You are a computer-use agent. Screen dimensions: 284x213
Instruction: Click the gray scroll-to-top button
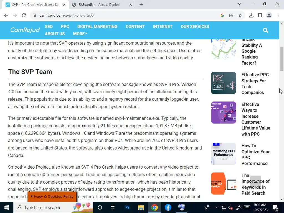tap(255, 181)
